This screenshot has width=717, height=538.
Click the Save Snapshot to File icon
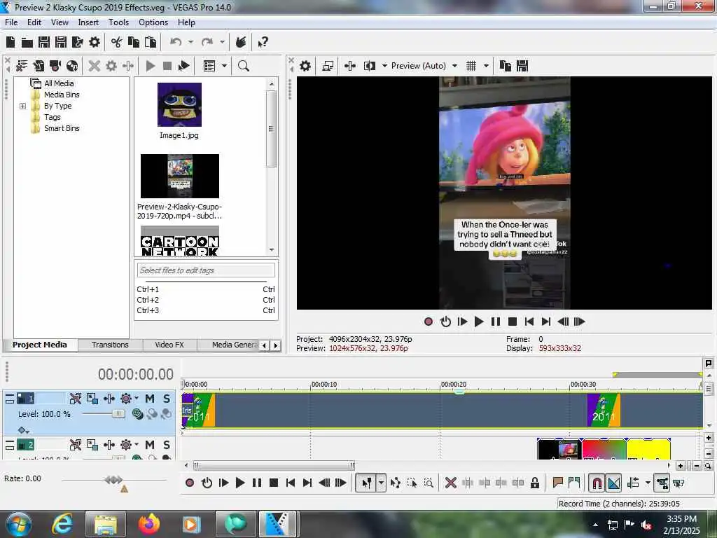tap(522, 66)
